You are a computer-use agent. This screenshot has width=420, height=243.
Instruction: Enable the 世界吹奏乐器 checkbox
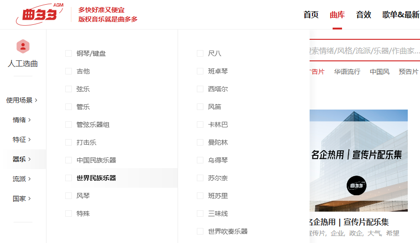[x=200, y=231]
